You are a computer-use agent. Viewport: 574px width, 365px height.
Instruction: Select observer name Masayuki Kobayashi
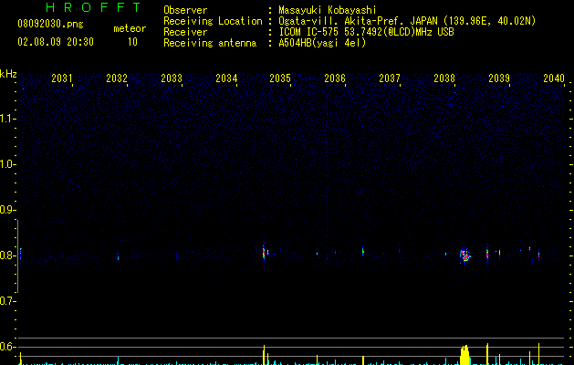tap(328, 10)
